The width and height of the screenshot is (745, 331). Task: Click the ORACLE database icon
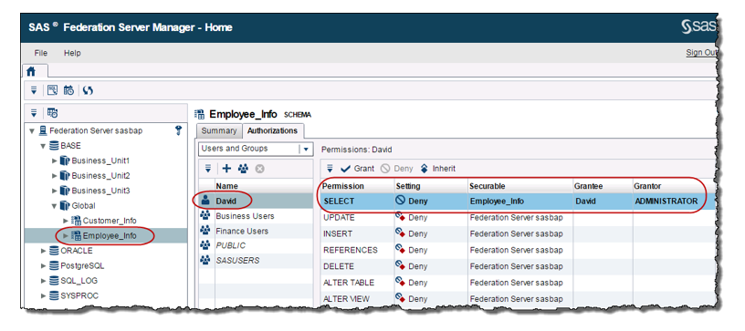pyautogui.click(x=55, y=251)
